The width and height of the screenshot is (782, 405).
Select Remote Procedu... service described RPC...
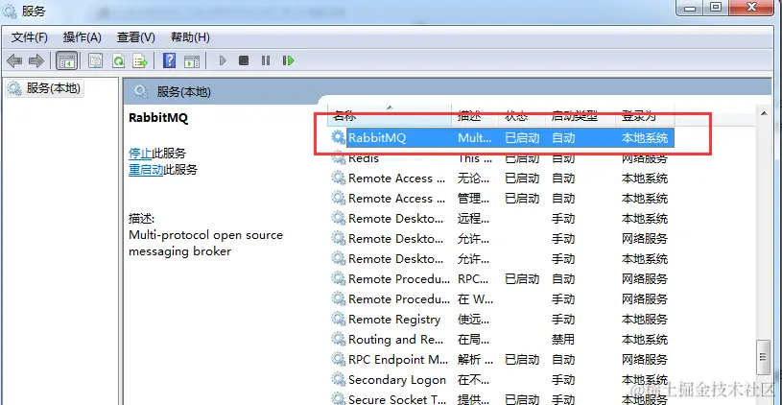pyautogui.click(x=502, y=279)
